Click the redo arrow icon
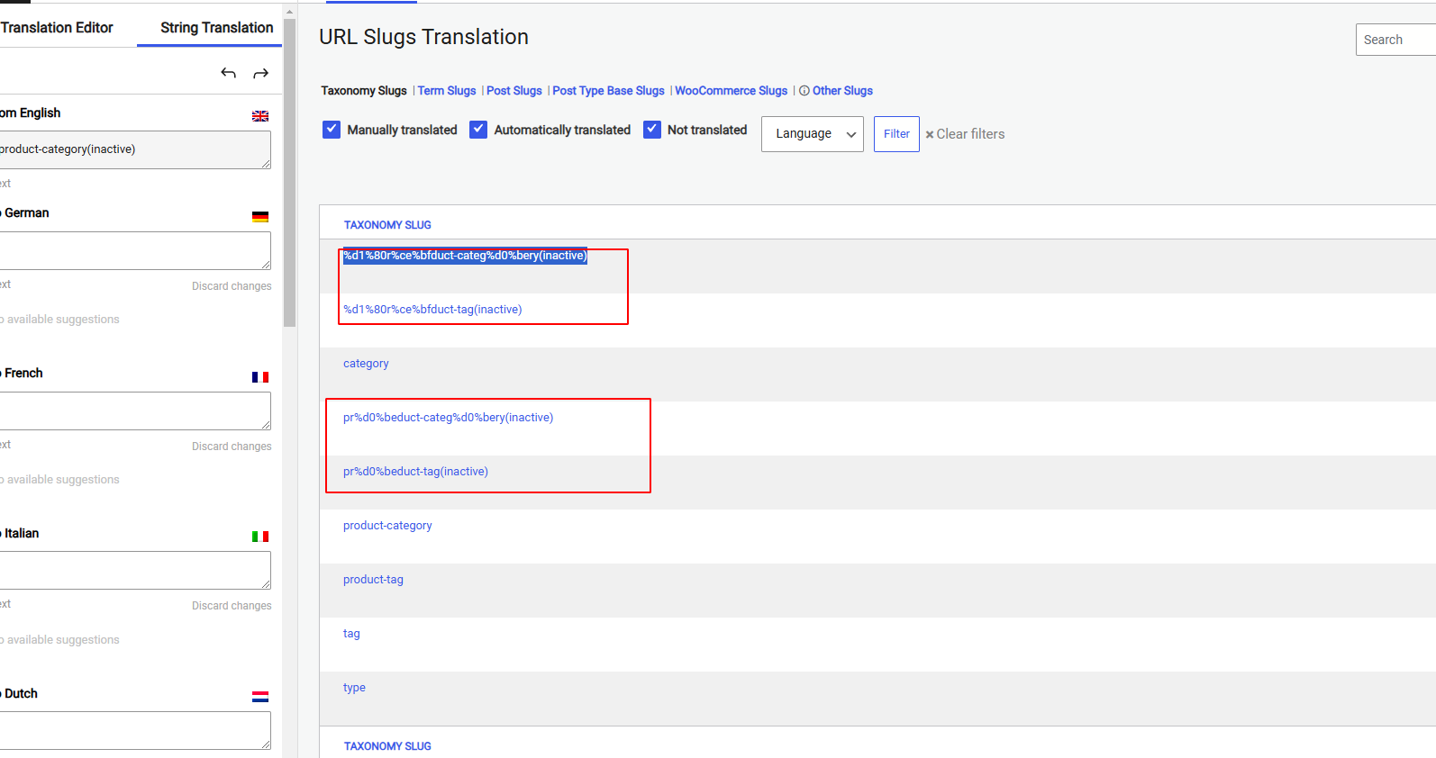1436x758 pixels. (260, 73)
